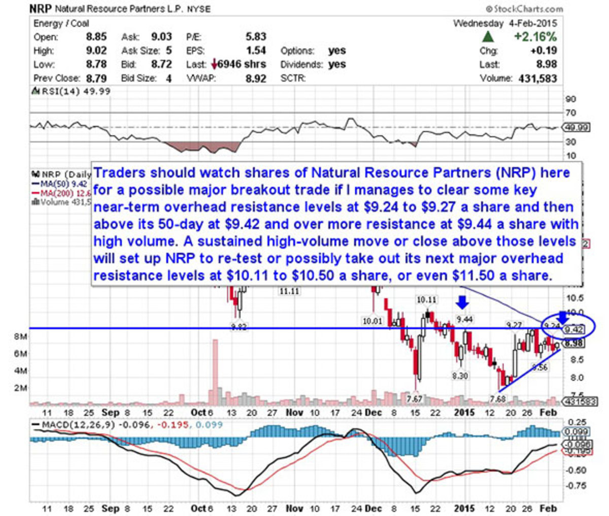Select the red MA(200) legend line

(36, 193)
